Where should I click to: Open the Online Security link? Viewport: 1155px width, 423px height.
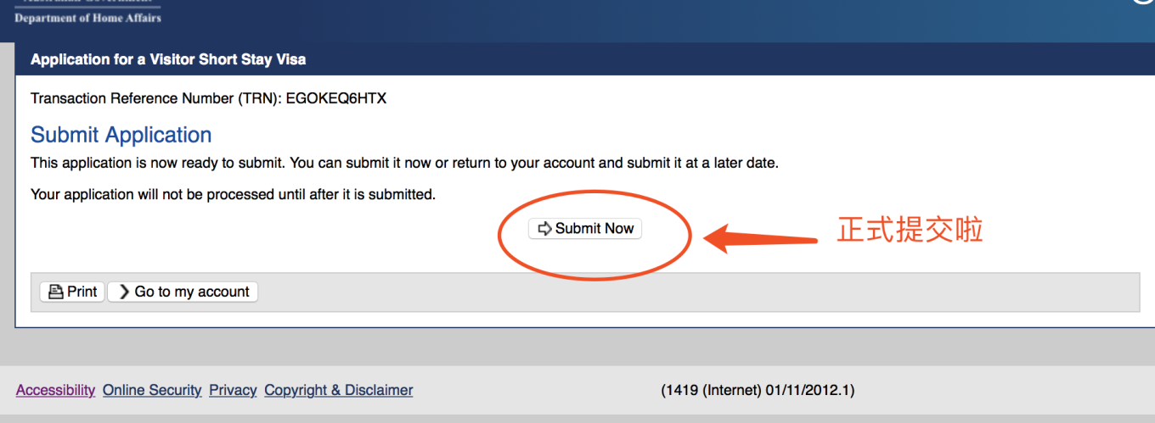152,390
